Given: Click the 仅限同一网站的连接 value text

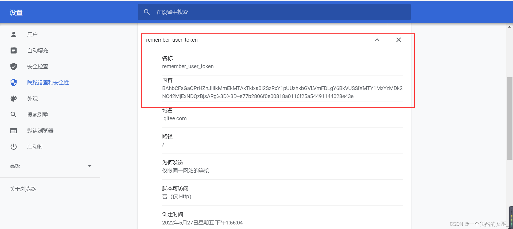Looking at the screenshot, I should 186,170.
